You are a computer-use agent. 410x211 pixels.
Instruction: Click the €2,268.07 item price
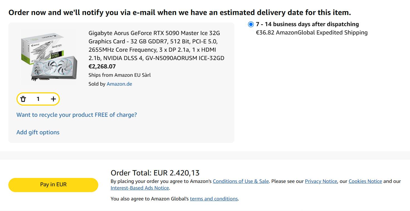[x=102, y=66]
